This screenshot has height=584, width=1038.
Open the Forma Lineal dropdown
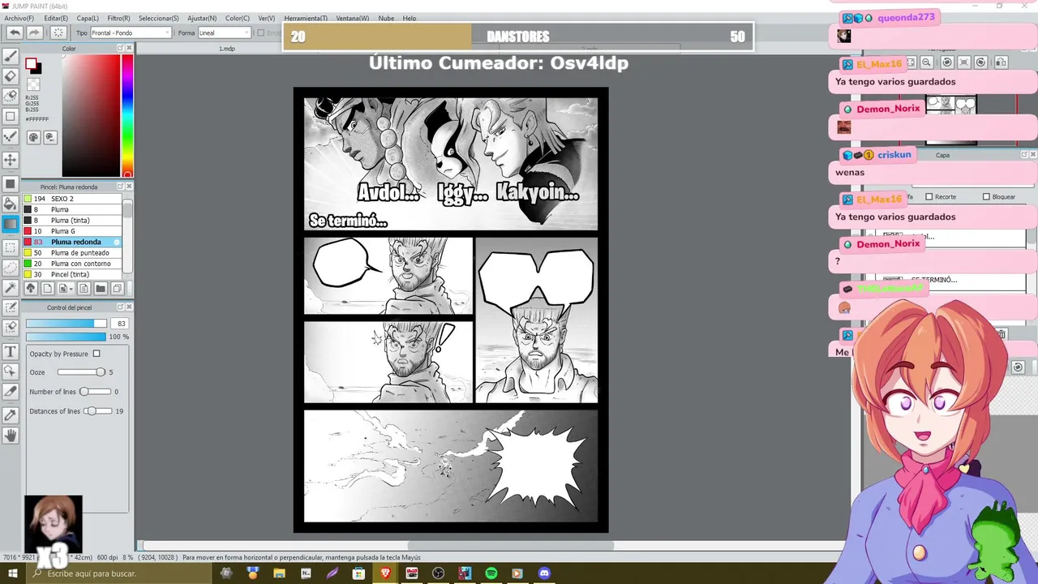(224, 32)
